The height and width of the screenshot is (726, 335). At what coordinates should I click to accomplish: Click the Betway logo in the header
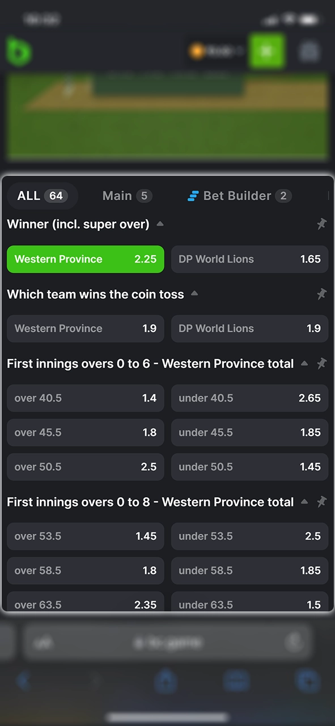pyautogui.click(x=19, y=51)
